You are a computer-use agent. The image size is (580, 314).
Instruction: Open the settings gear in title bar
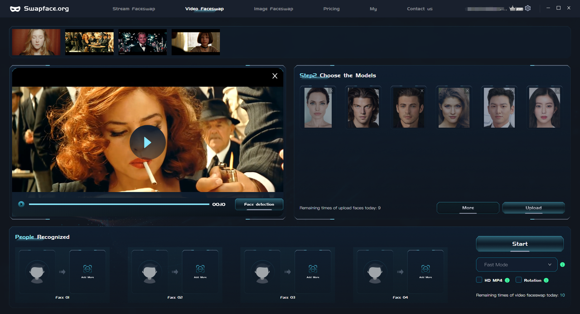pos(527,8)
